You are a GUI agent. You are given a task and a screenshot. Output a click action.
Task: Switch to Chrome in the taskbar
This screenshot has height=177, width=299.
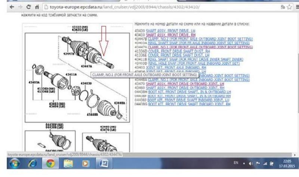click(50, 164)
